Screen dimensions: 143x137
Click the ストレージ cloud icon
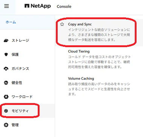tap(6, 40)
